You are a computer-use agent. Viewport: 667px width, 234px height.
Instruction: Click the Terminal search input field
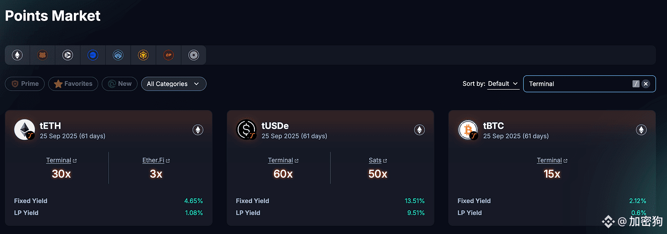[576, 84]
